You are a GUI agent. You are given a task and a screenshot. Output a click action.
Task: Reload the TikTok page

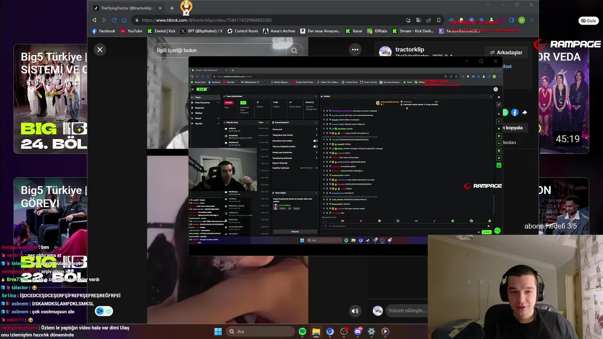(x=114, y=20)
